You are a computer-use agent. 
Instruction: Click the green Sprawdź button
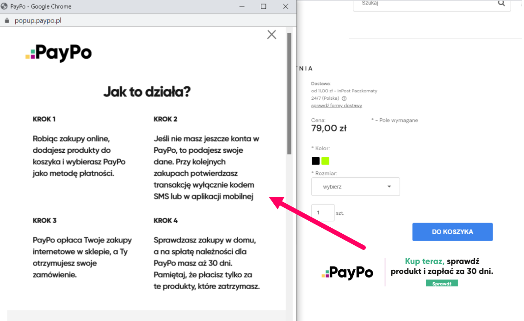(442, 284)
